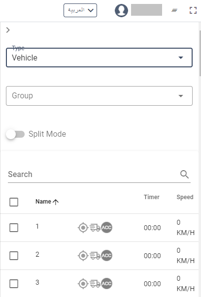
Task: Open the Group dropdown
Action: coord(99,96)
